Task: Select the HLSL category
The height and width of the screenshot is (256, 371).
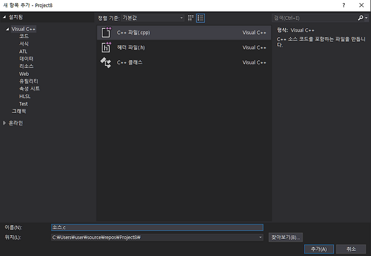Action: coord(25,96)
